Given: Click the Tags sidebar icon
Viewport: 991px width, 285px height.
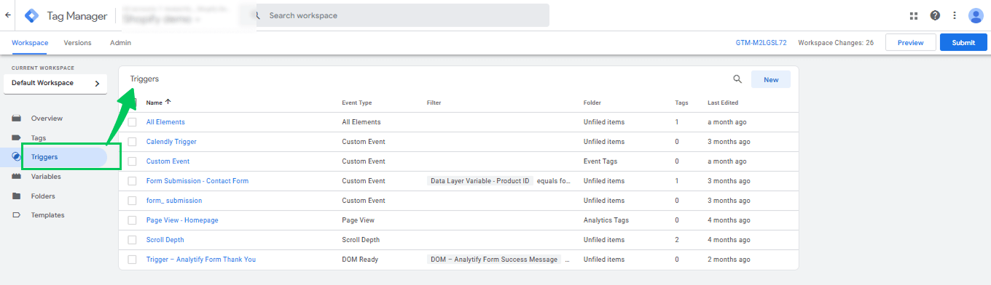Looking at the screenshot, I should coord(16,137).
